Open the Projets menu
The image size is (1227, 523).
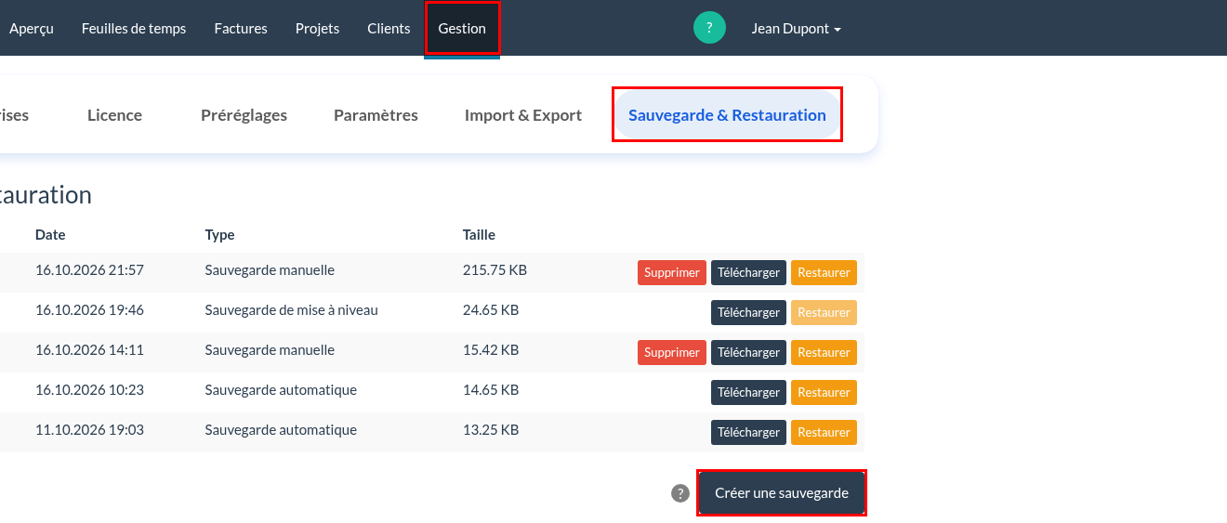click(x=317, y=29)
